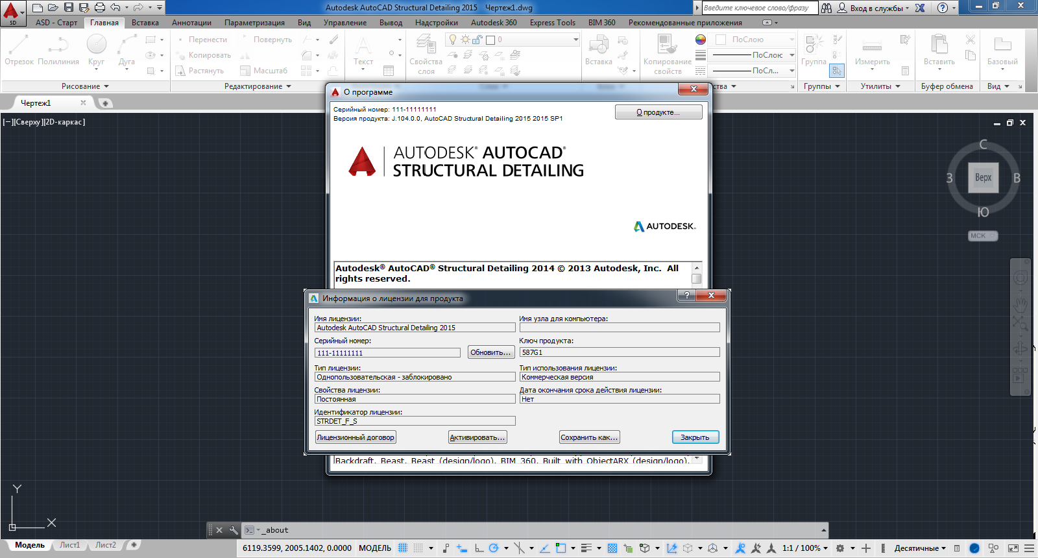Click the Redo arrow icon
This screenshot has height=558, width=1038.
[138, 8]
